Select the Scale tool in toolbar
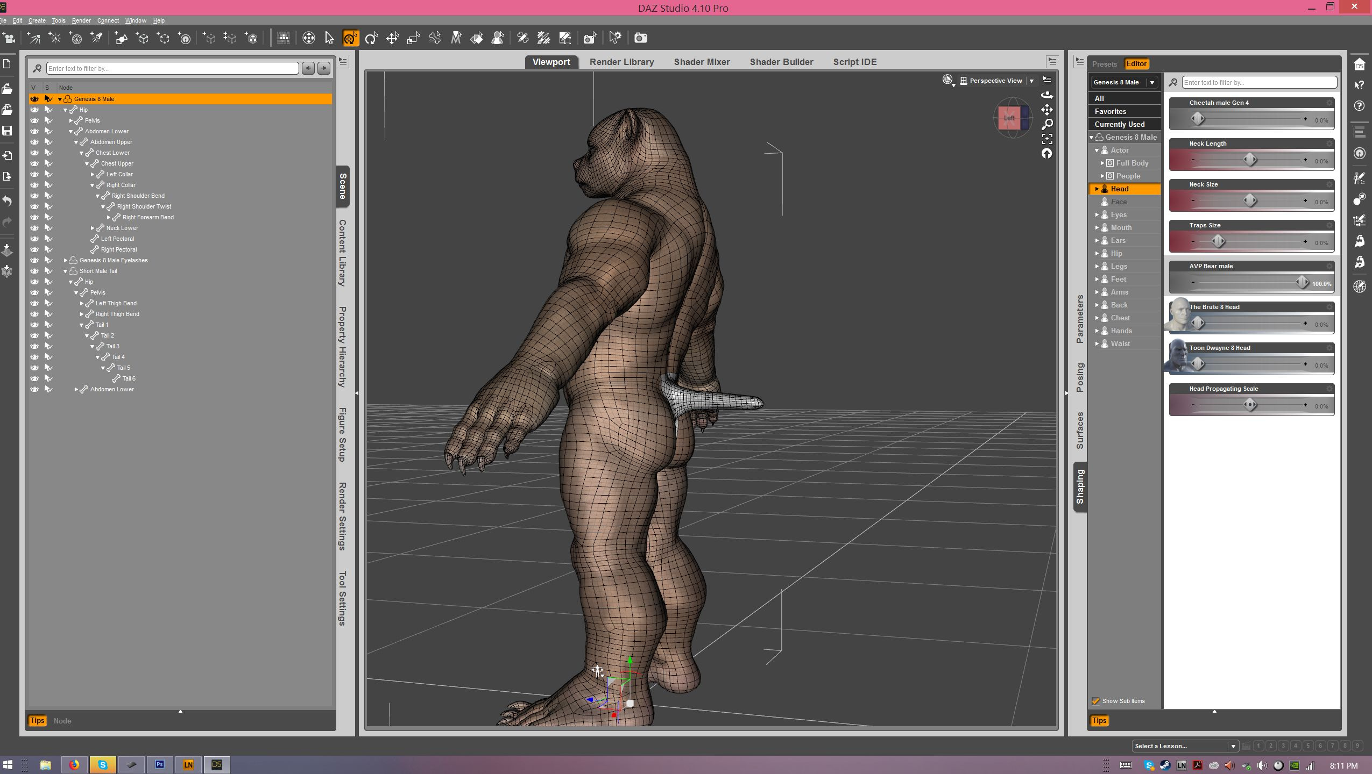Screen dimensions: 1372x774 coord(413,38)
